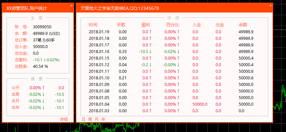Click the -10.1 (-0.02%) total profit value
The width and height of the screenshot is (286, 132).
pyautogui.click(x=46, y=60)
